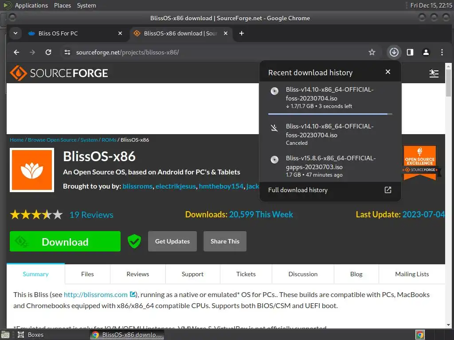Viewport: 454px width, 340px height.
Task: Click the Get Updates button
Action: 172,241
